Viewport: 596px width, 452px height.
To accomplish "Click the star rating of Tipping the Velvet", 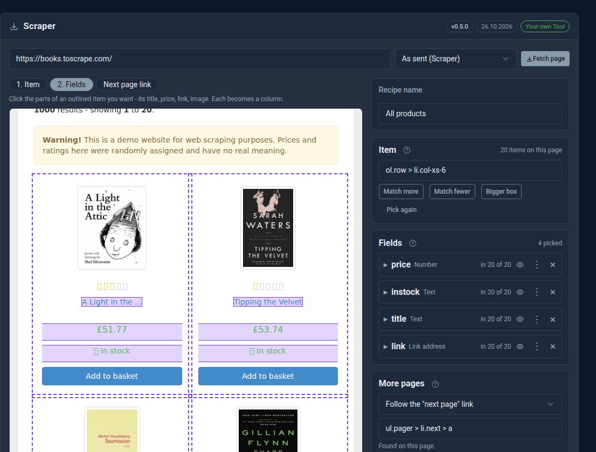I will (268, 286).
